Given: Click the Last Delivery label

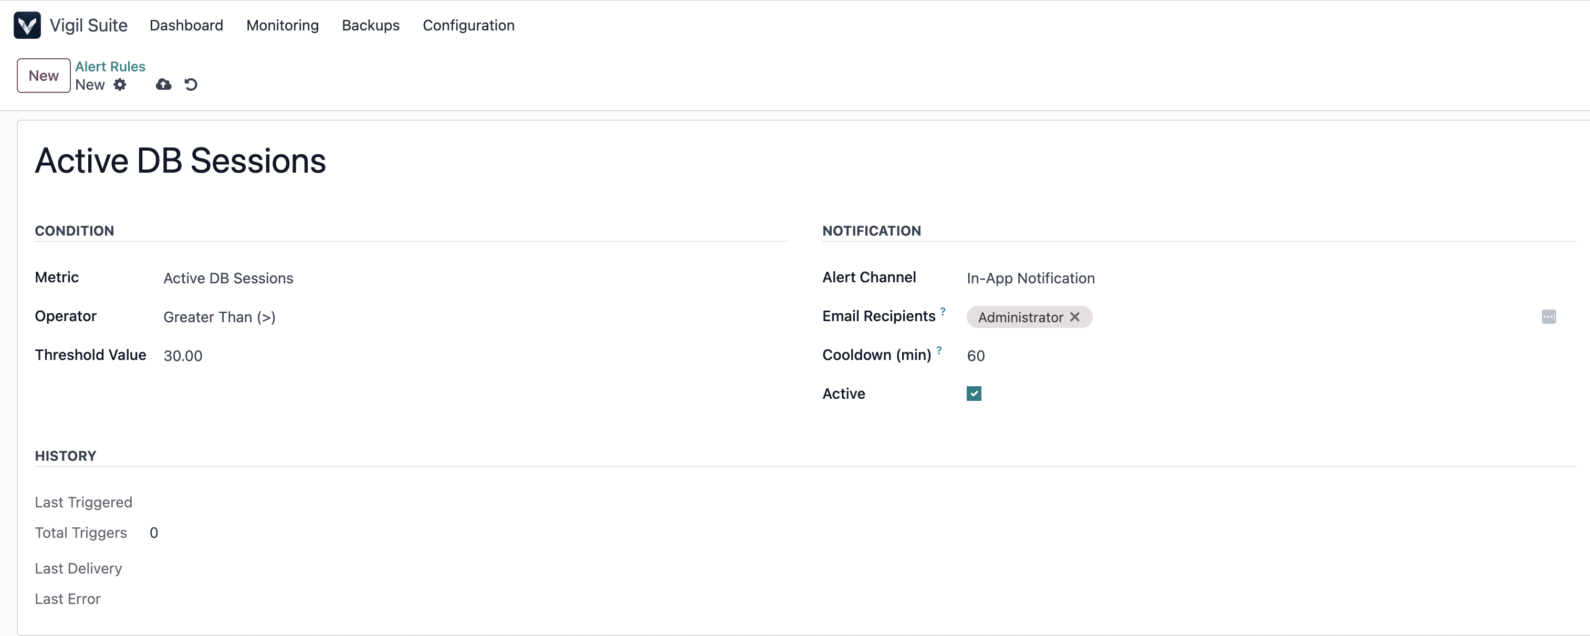Looking at the screenshot, I should click(78, 568).
